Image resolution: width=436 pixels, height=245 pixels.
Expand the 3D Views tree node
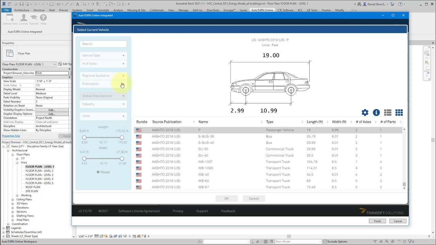(13, 203)
